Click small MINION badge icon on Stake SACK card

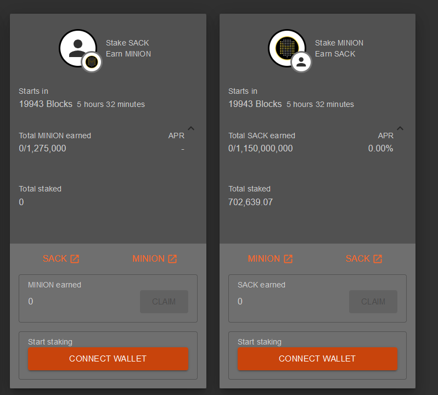[x=92, y=62]
